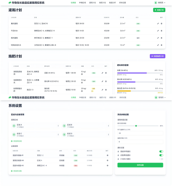Click the pencil icon for 晚间灌溉

pos(158,38)
